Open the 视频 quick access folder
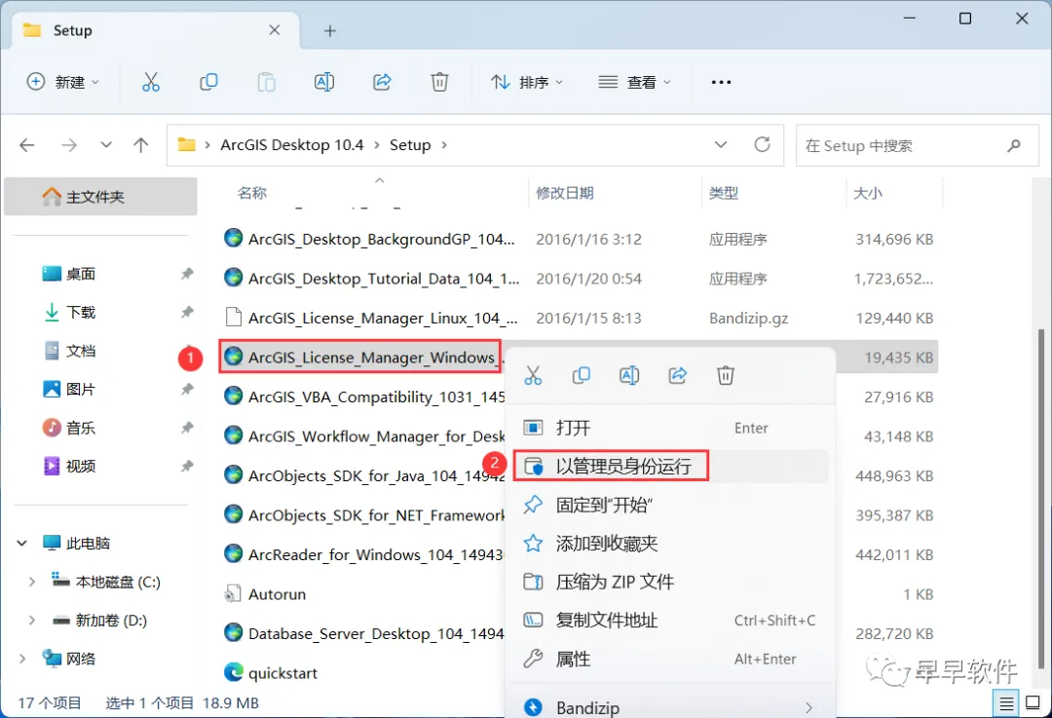Viewport: 1052px width, 718px height. 81,466
